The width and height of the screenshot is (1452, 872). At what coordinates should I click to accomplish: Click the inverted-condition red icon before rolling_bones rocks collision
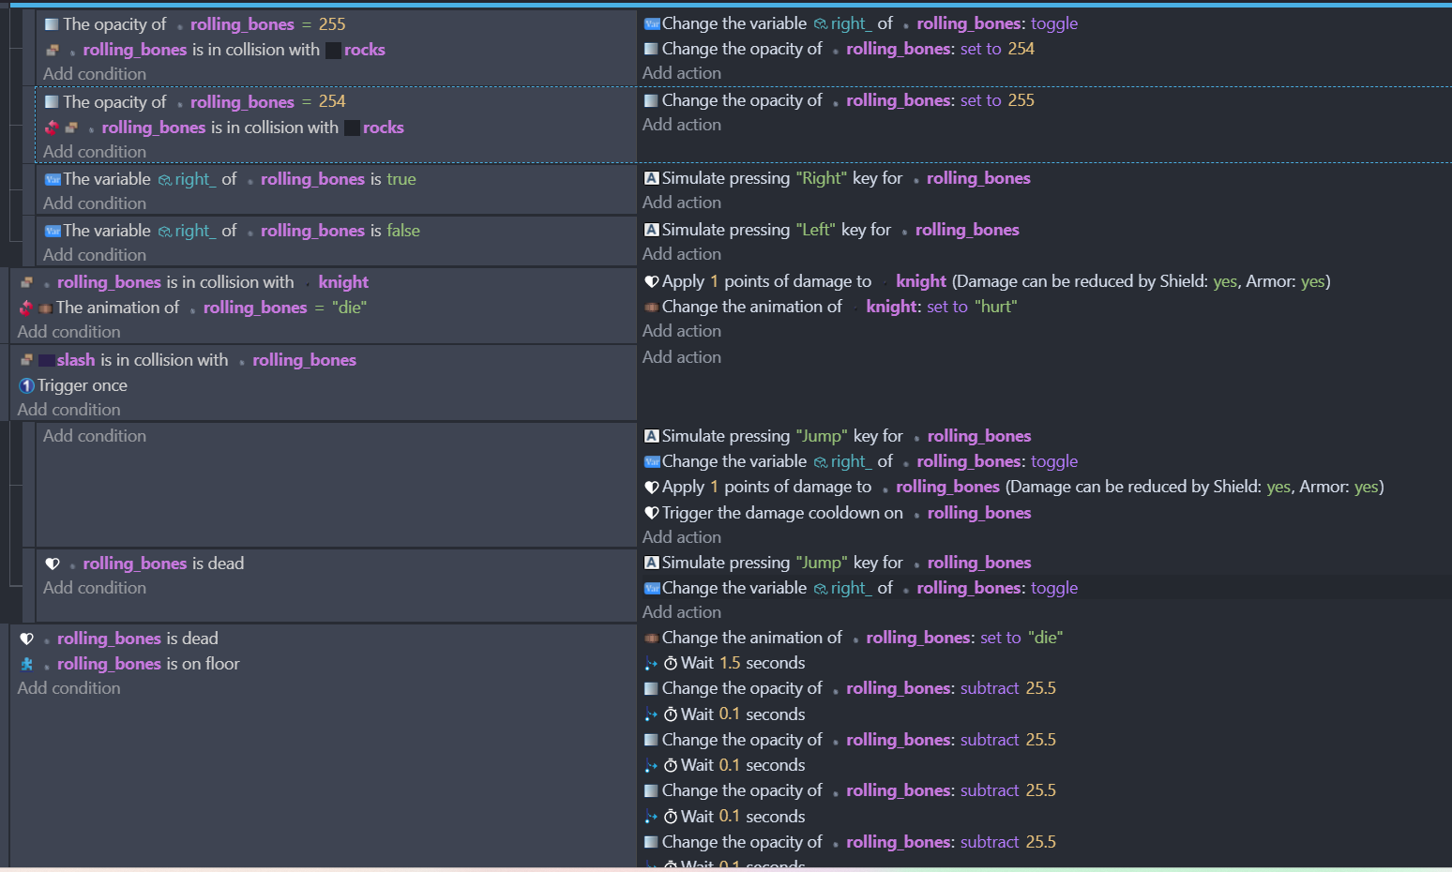tap(52, 128)
